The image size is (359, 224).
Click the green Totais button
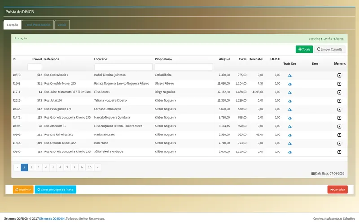[x=304, y=49]
